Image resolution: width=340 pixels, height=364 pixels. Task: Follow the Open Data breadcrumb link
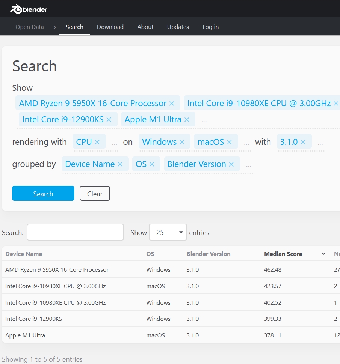tap(30, 27)
